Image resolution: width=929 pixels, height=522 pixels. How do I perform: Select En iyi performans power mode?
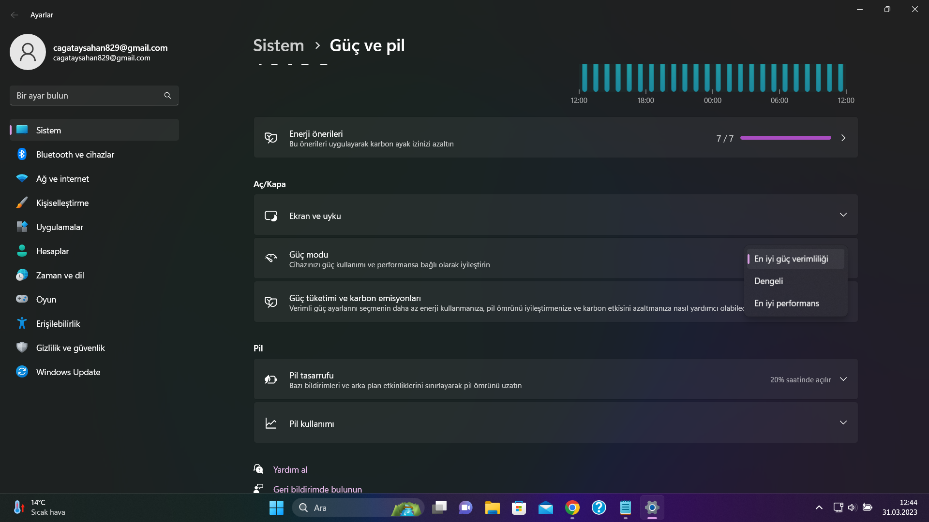pos(786,304)
